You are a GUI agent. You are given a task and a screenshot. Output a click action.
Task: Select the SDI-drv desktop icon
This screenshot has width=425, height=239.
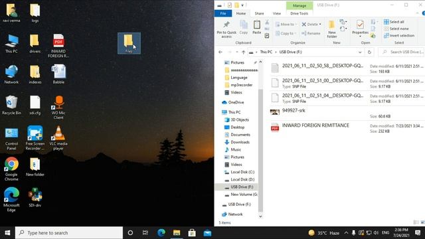35,198
